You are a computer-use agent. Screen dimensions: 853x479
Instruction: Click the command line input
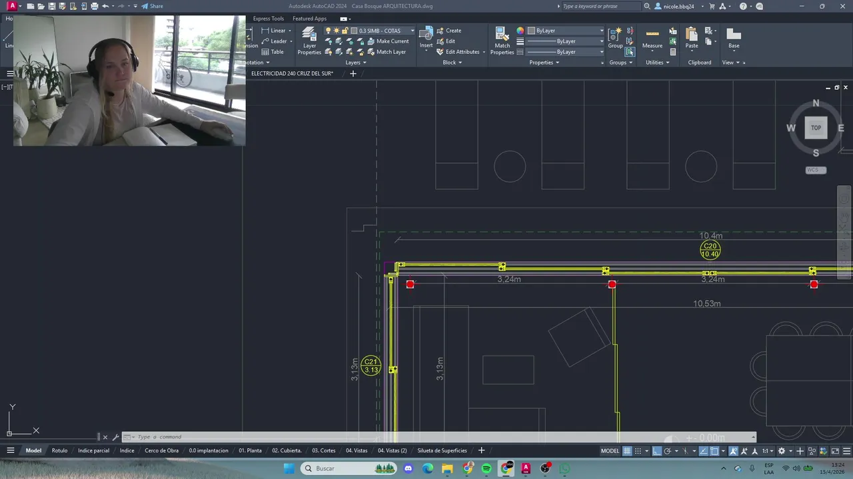(x=440, y=437)
